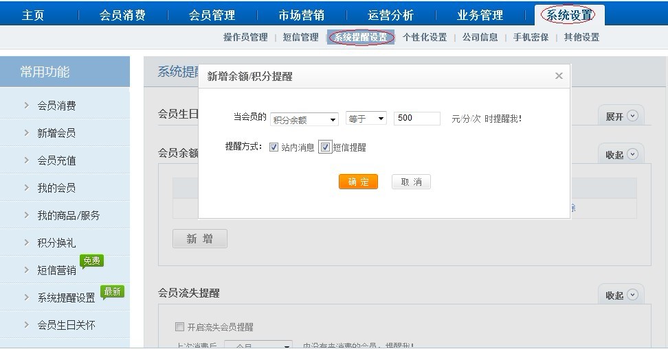
Task: Click the chevron icon on the 展开 button
Action: pos(632,117)
